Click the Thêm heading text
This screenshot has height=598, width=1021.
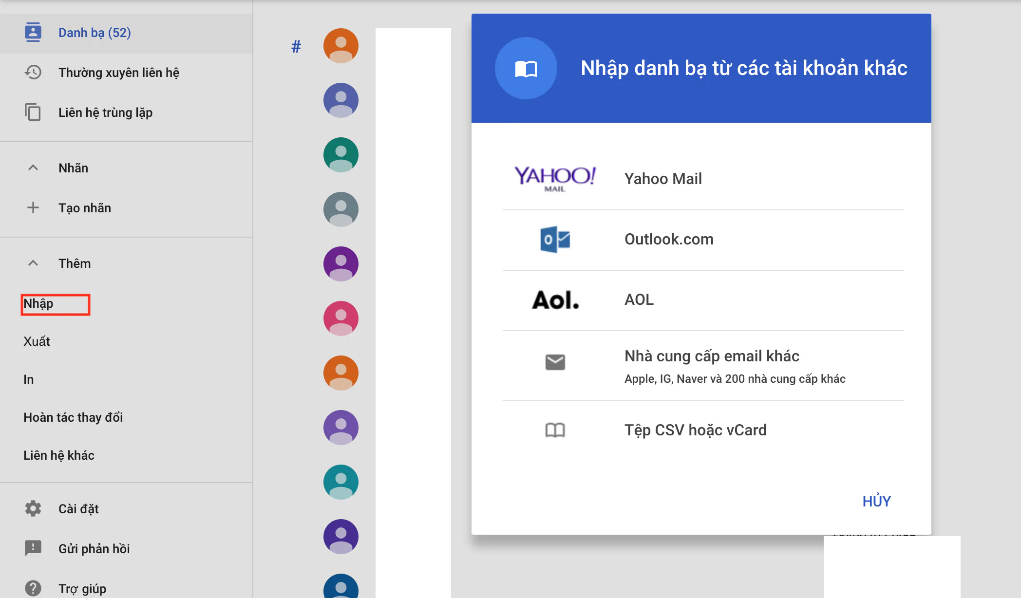point(75,263)
